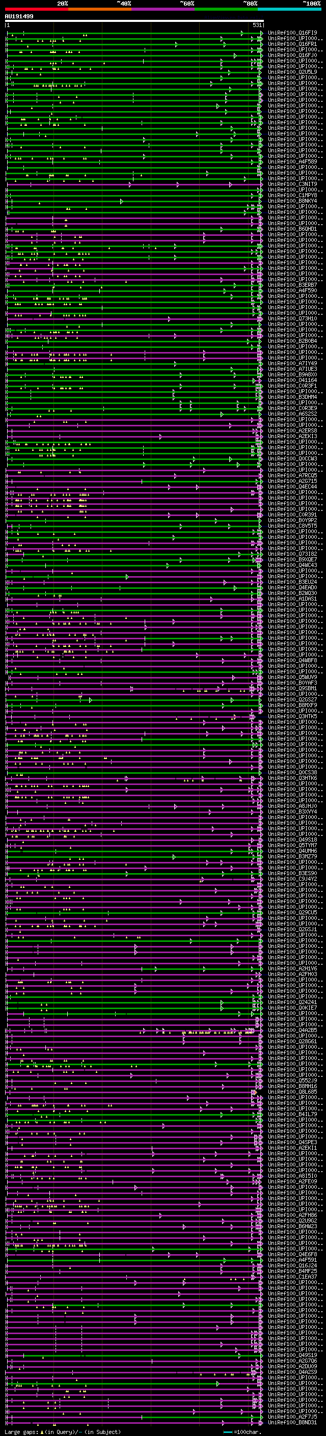Select hit label UniRef100_B4IL79
The width and height of the screenshot is (326, 1436).
(292, 1115)
